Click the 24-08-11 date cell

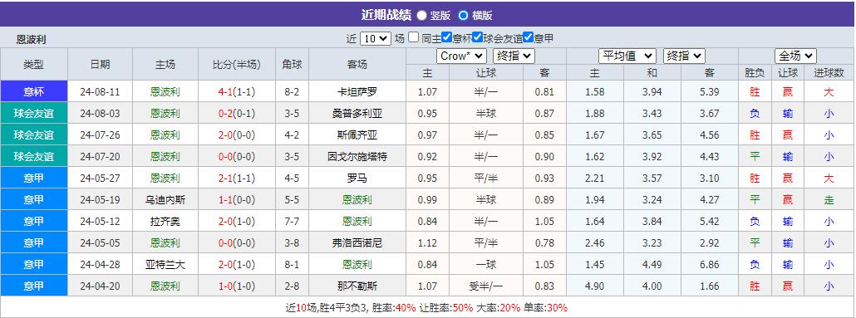[100, 92]
